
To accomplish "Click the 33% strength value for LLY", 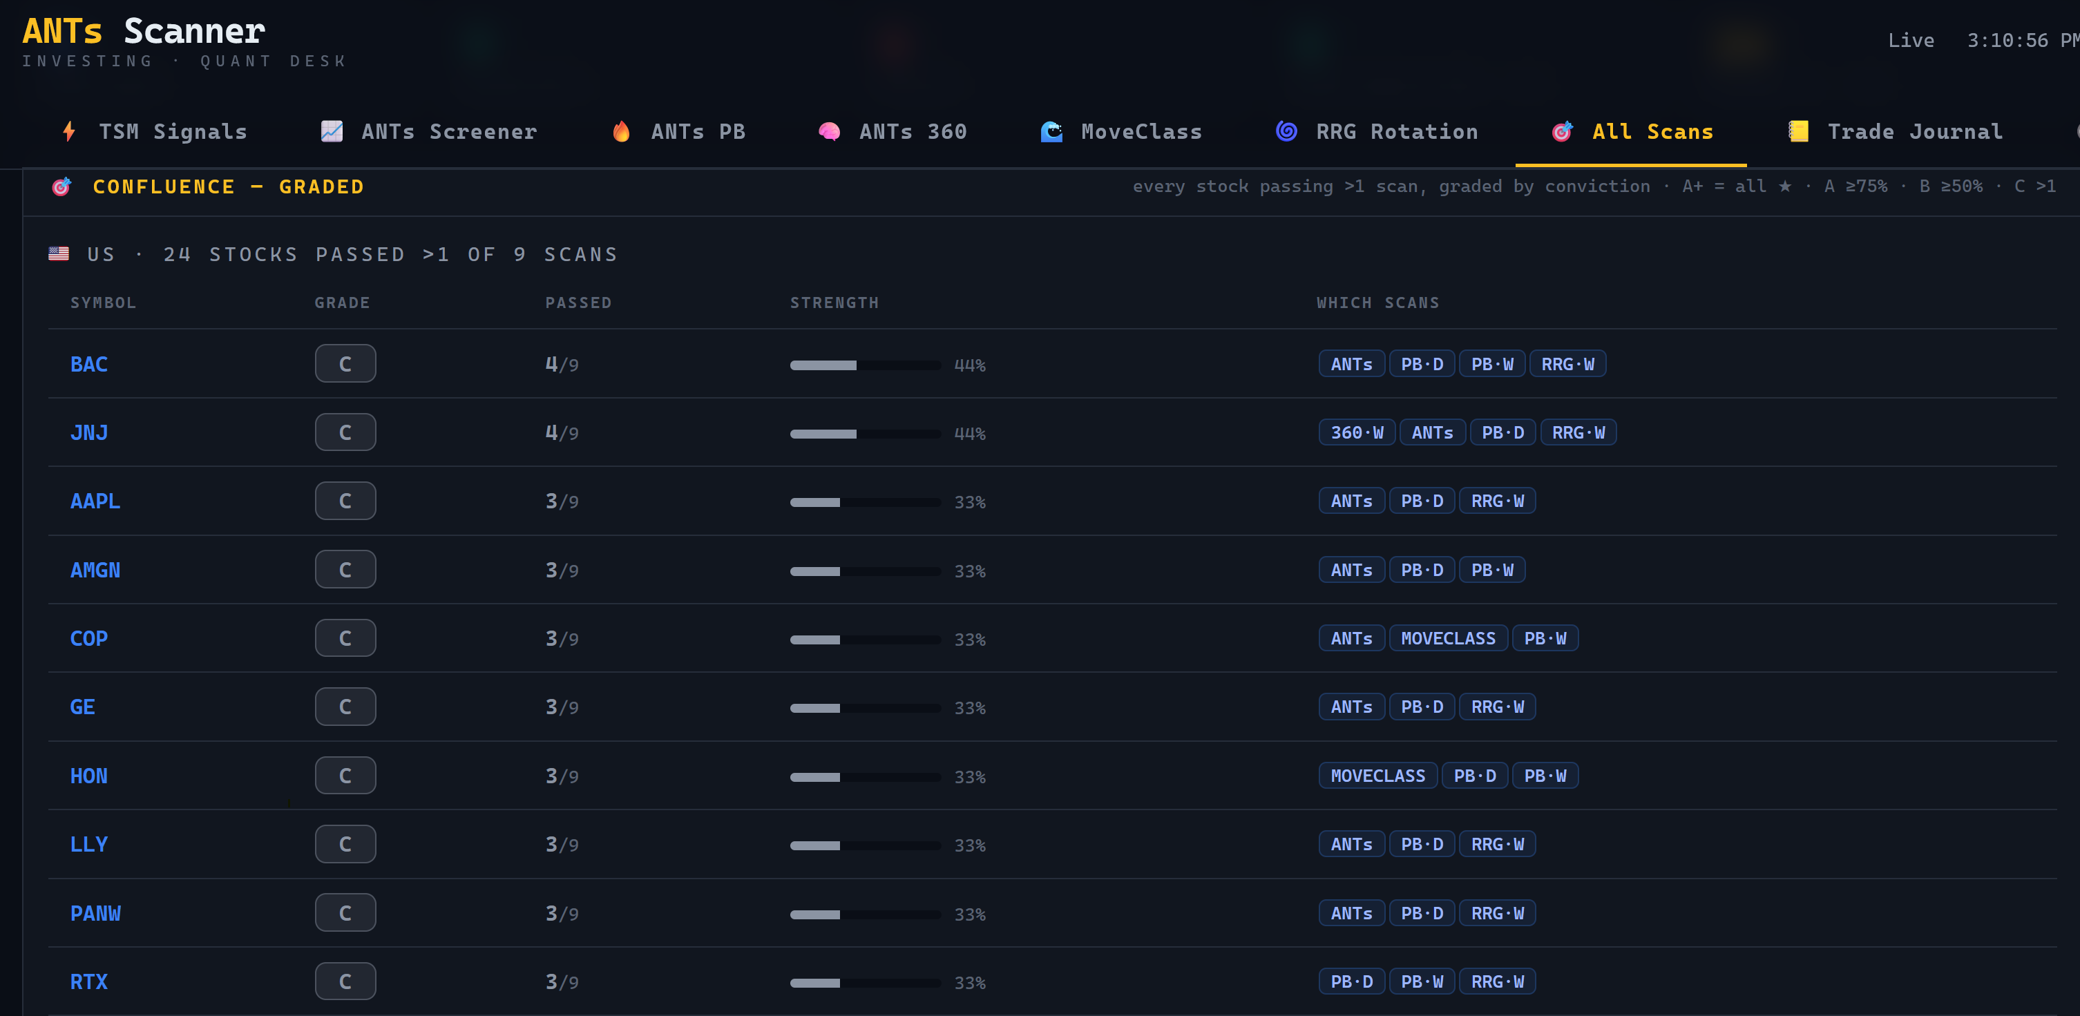I will tap(970, 845).
